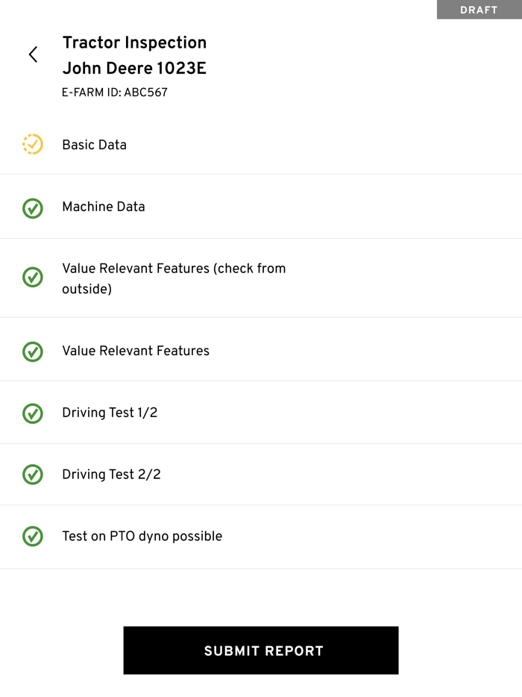Open Driving Test 1/2 section
Viewport: 522px width, 697px height.
click(x=110, y=413)
